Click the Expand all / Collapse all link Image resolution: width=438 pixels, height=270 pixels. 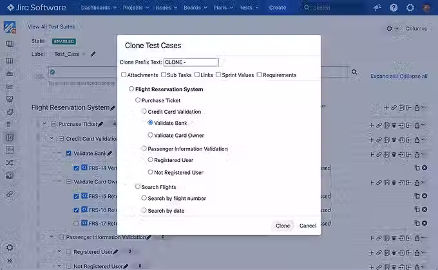[399, 76]
